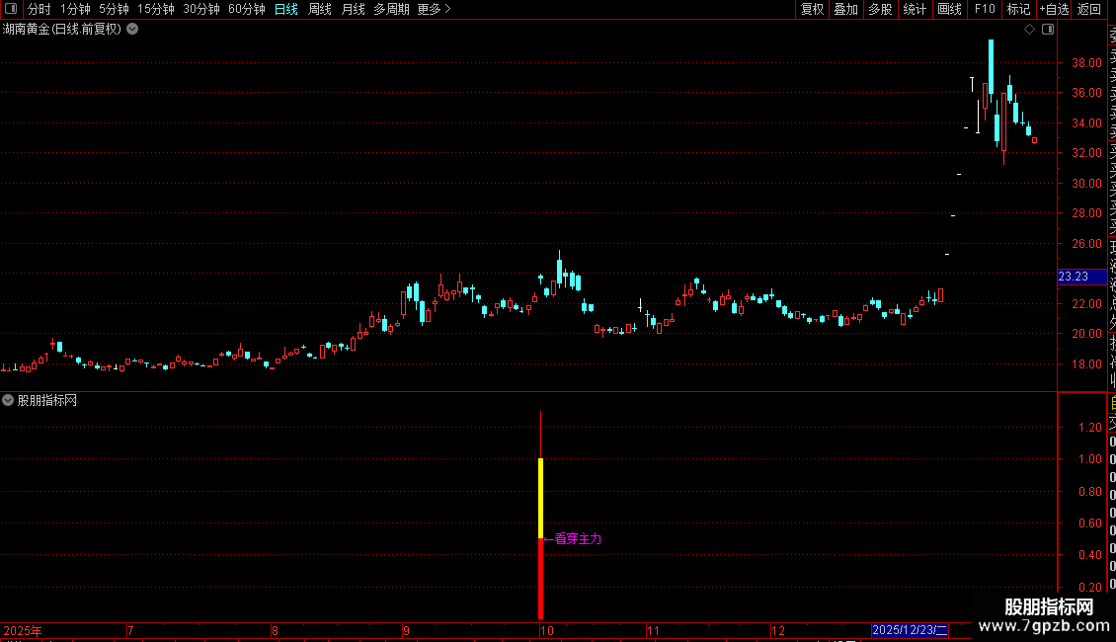Click the 统计 statistics button
Image resolution: width=1116 pixels, height=642 pixels.
915,9
